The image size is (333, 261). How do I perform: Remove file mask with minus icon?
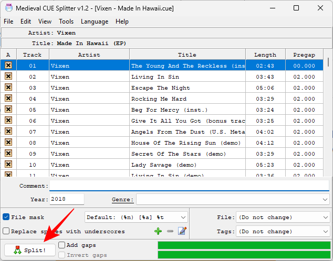pos(170,231)
